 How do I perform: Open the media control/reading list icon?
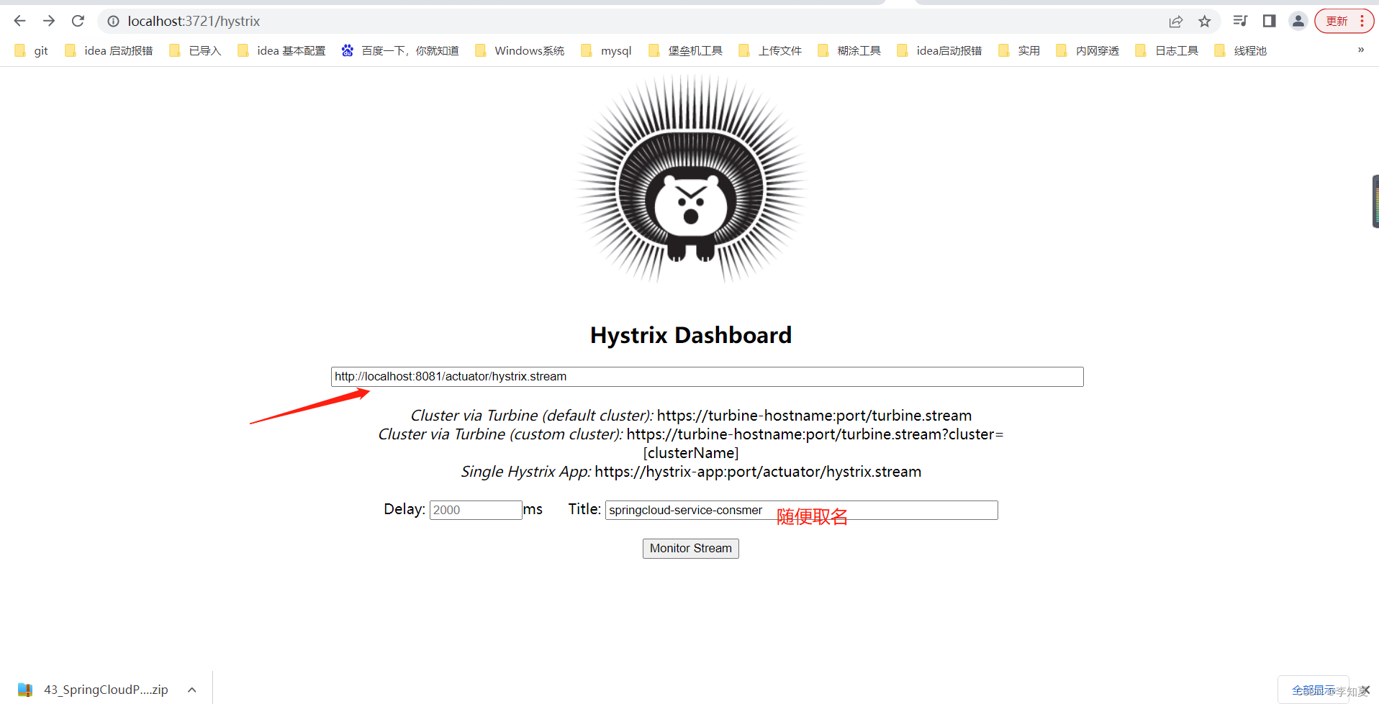click(1240, 21)
